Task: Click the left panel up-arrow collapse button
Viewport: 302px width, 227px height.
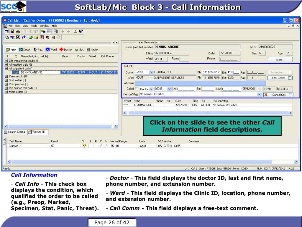Action: 114,43
